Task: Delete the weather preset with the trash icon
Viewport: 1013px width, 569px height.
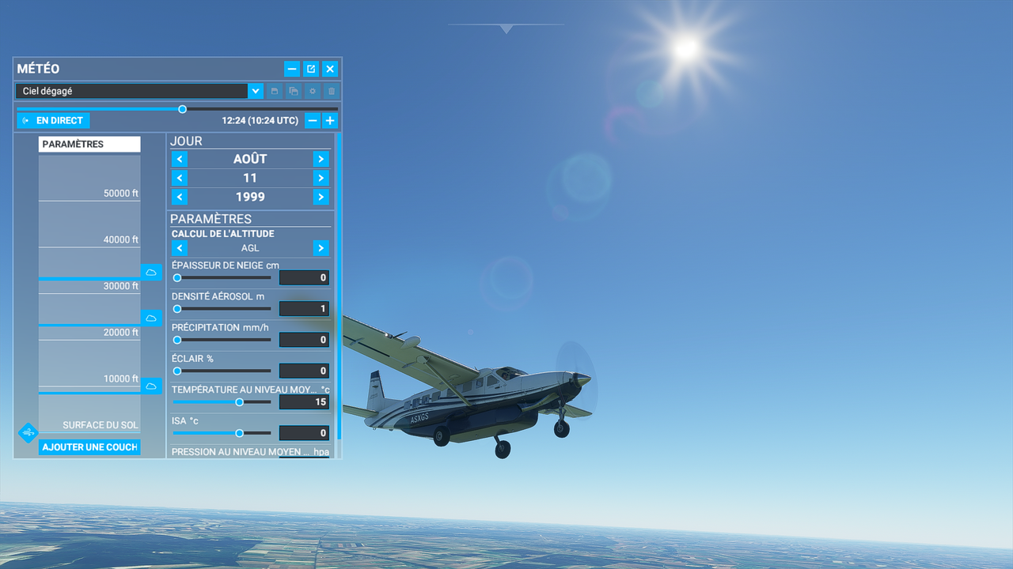Action: [x=331, y=91]
